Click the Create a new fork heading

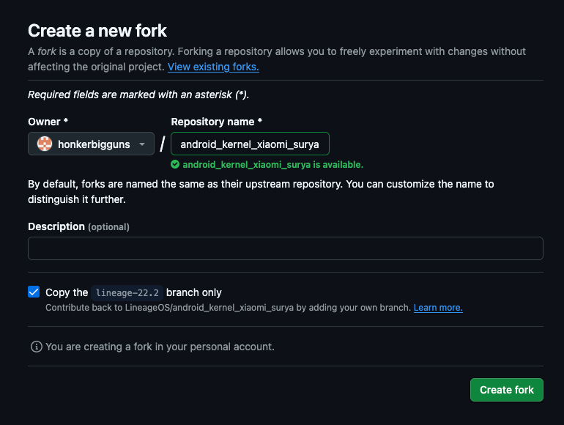pos(97,31)
